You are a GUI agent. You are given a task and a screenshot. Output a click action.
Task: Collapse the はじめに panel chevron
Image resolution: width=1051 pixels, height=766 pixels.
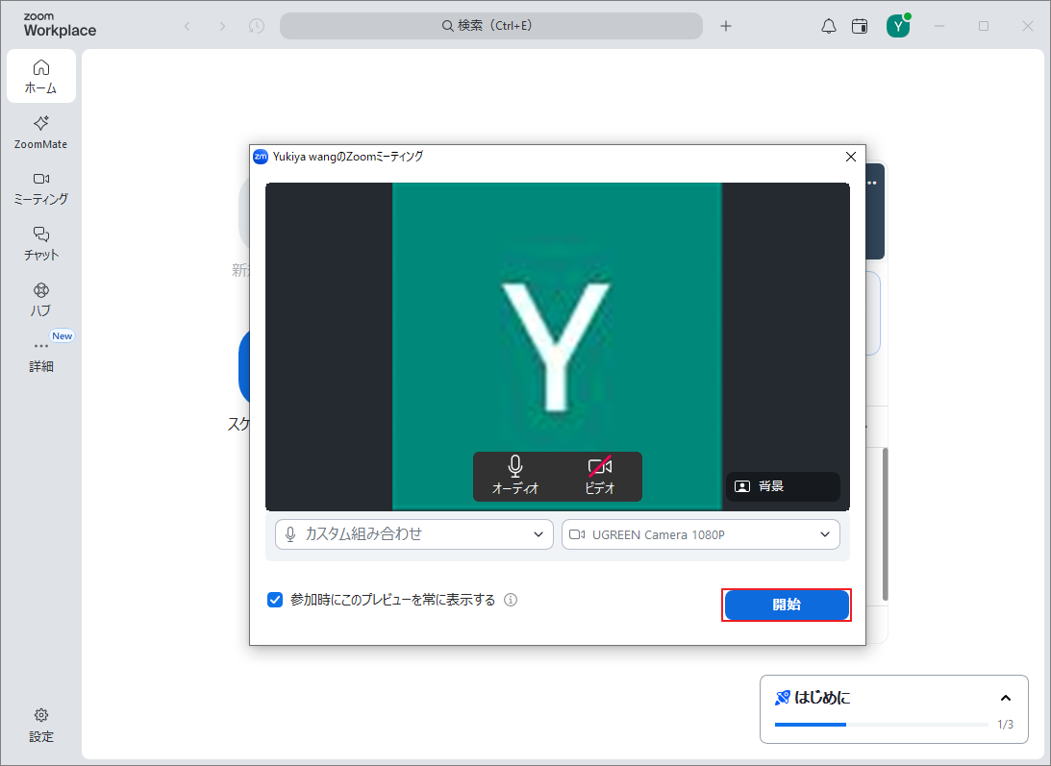coord(1006,698)
